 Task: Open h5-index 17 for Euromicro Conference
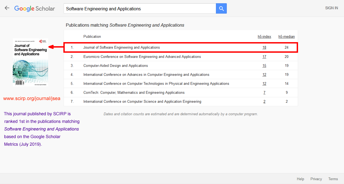[264, 57]
